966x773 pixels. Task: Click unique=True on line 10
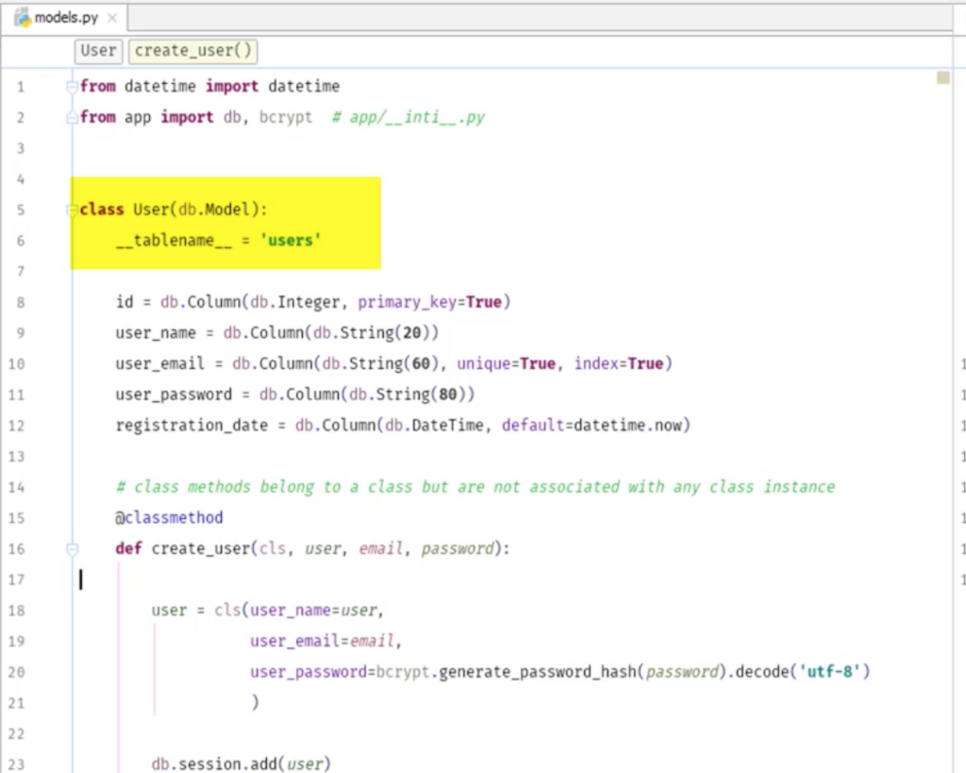(506, 363)
